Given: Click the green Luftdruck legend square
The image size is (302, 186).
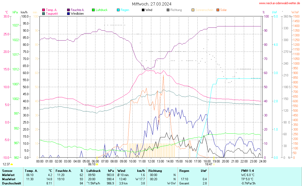Looking at the screenshot, I should pos(93,10).
